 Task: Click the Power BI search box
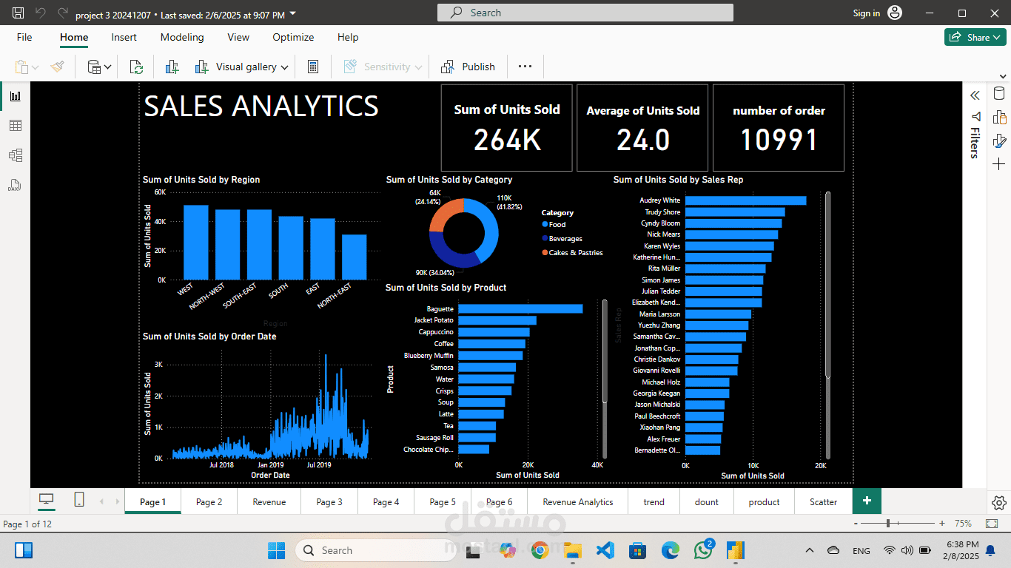click(x=585, y=13)
